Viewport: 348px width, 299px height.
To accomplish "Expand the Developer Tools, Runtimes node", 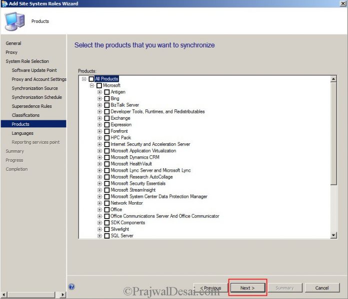I will coord(99,112).
